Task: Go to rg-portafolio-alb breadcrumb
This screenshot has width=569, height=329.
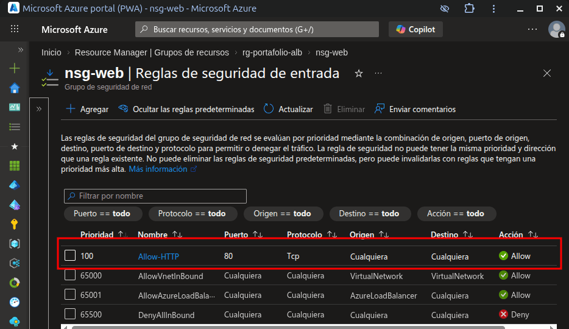Action: click(272, 53)
